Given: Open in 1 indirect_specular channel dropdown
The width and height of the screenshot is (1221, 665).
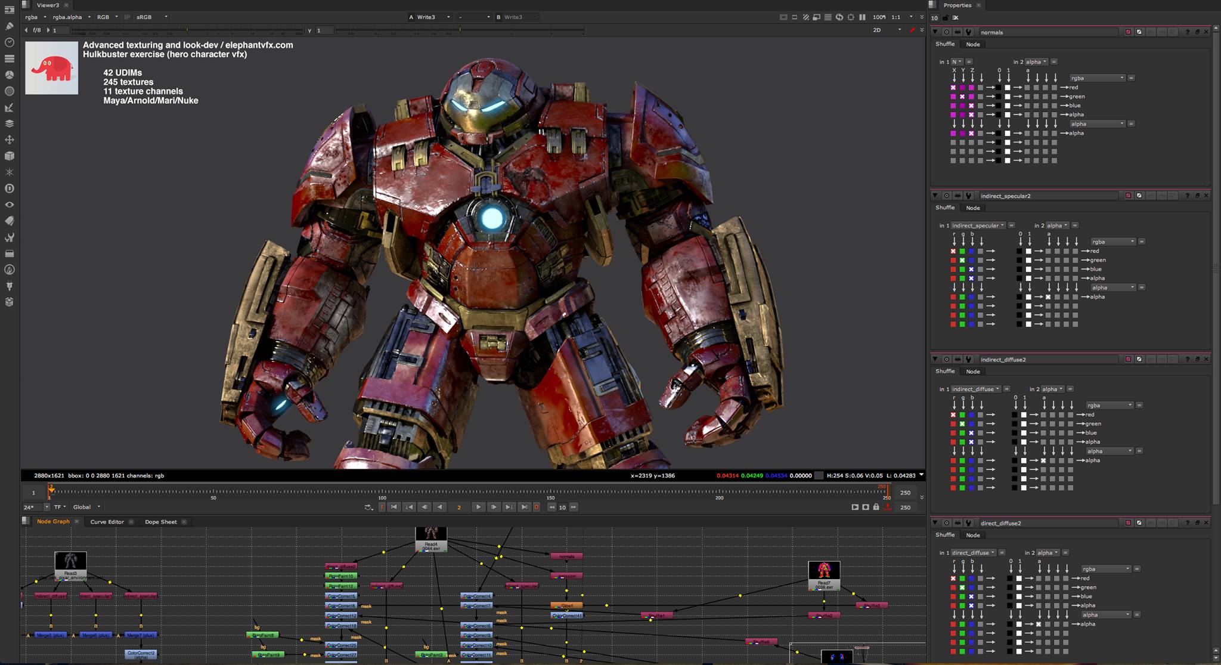Looking at the screenshot, I should [978, 225].
